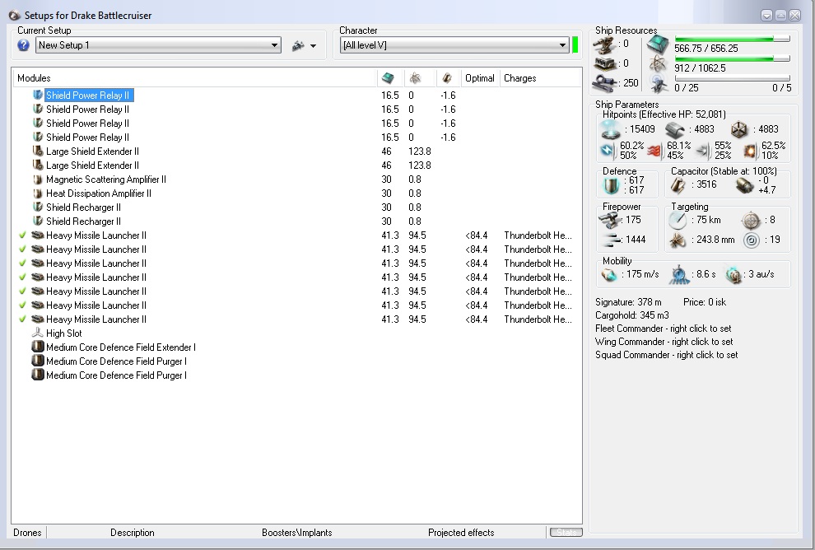Open the Boosters\Implants tab

[296, 533]
